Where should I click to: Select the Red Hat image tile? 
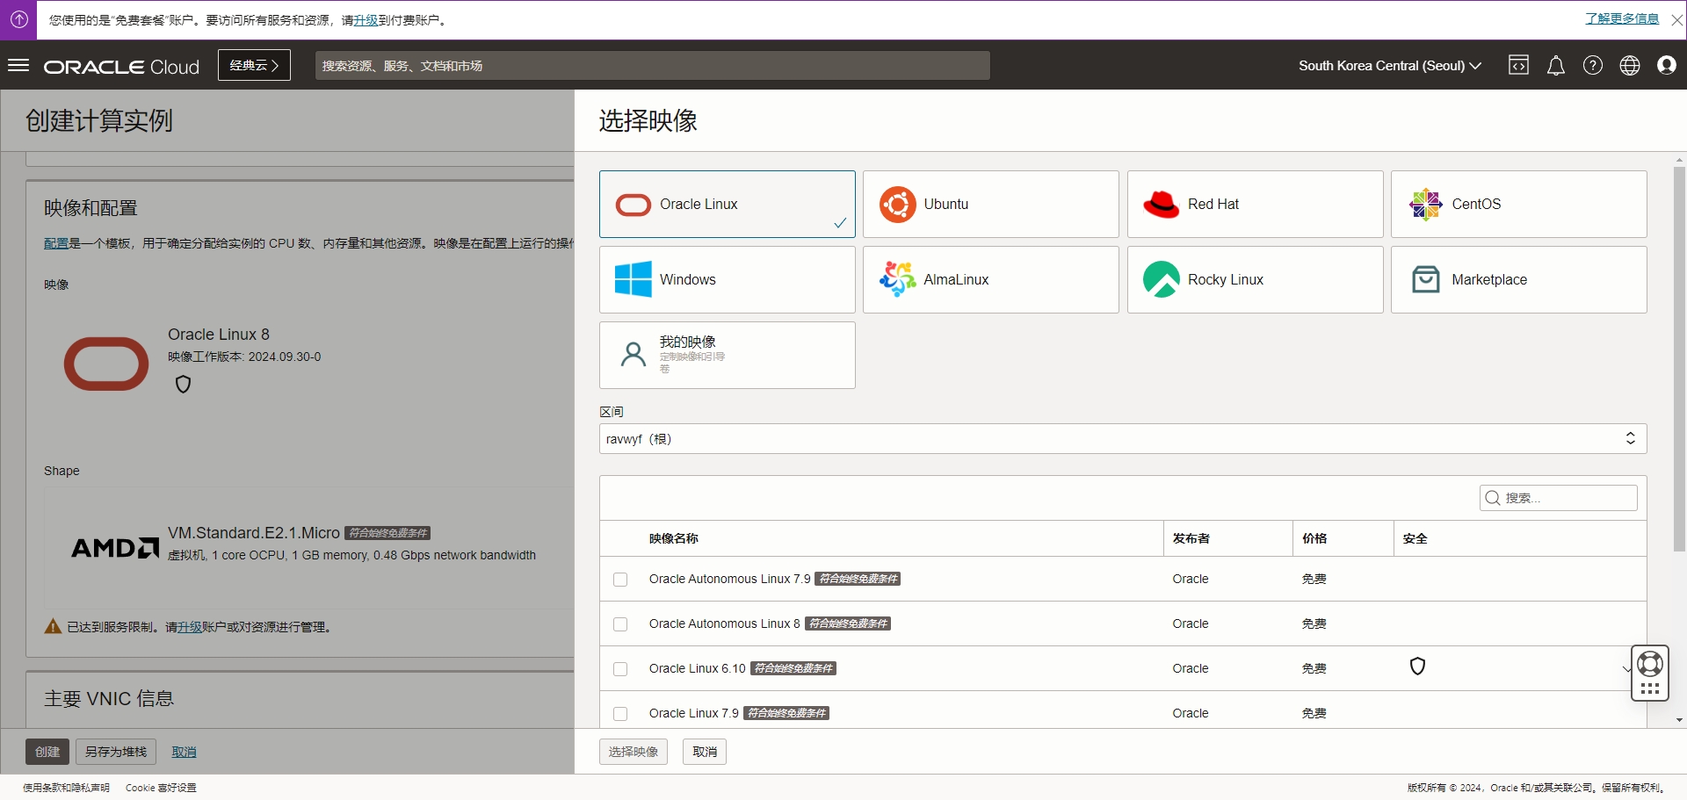(x=1255, y=204)
